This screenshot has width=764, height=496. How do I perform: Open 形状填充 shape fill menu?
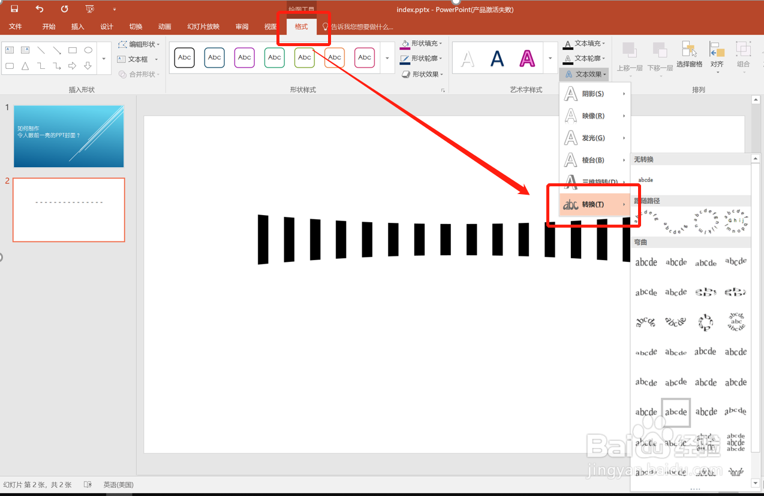422,44
